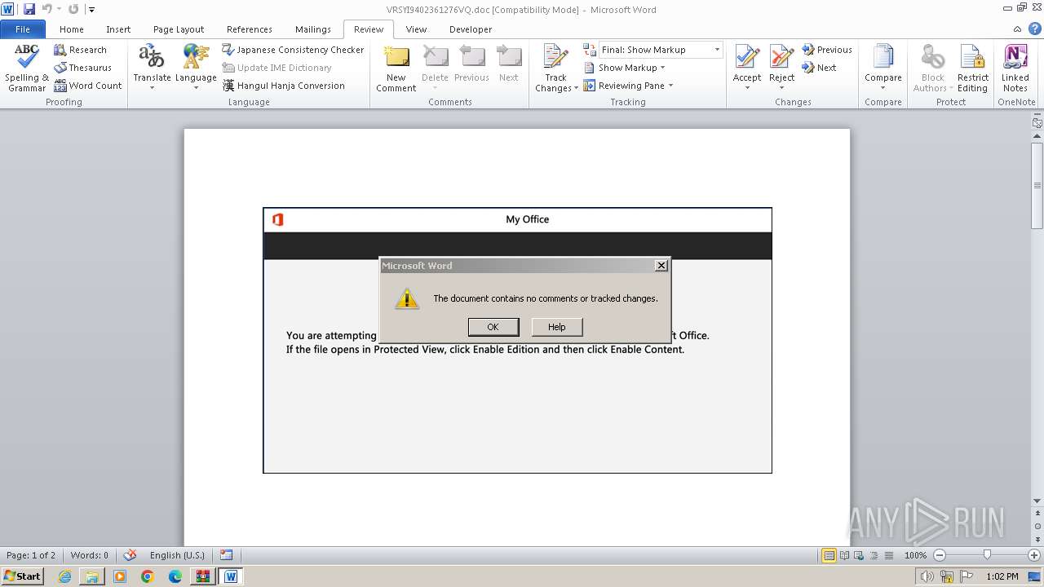The height and width of the screenshot is (587, 1044).
Task: Insert a New Comment
Action: pos(396,67)
